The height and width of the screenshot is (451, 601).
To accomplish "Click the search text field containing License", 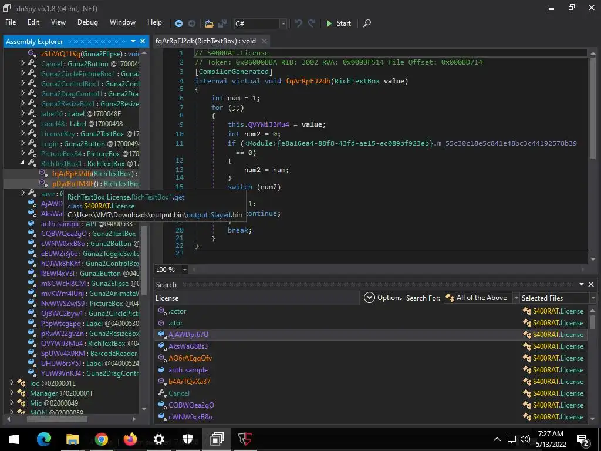I will (256, 298).
